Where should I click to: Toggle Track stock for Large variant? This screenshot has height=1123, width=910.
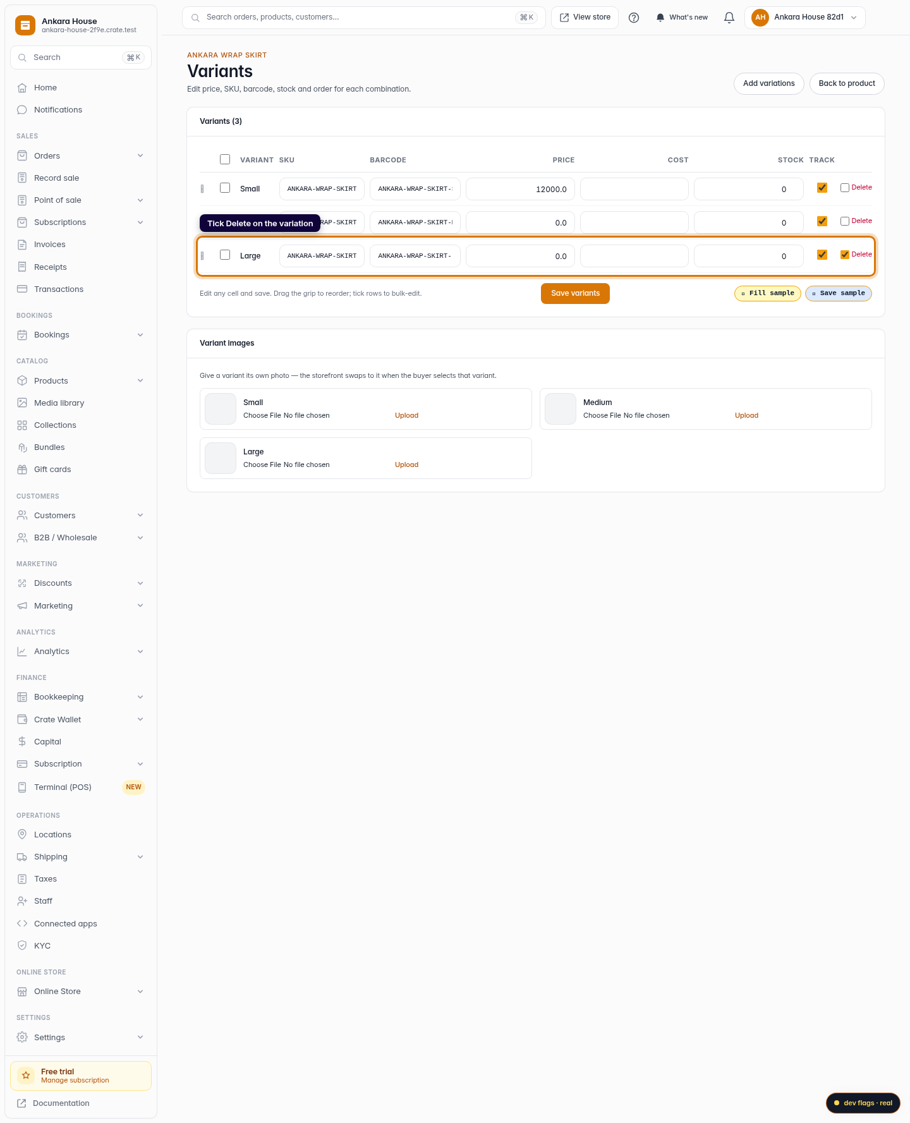pos(822,255)
